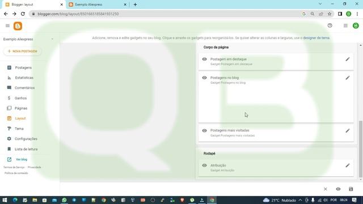Open Google icon in address bar
The image size is (363, 204).
pyautogui.click(x=304, y=14)
